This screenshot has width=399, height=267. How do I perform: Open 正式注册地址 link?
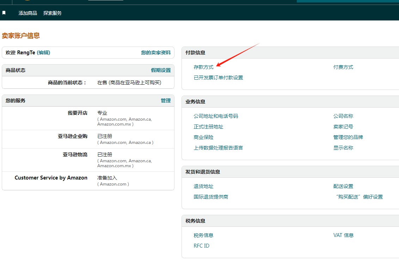(208, 127)
